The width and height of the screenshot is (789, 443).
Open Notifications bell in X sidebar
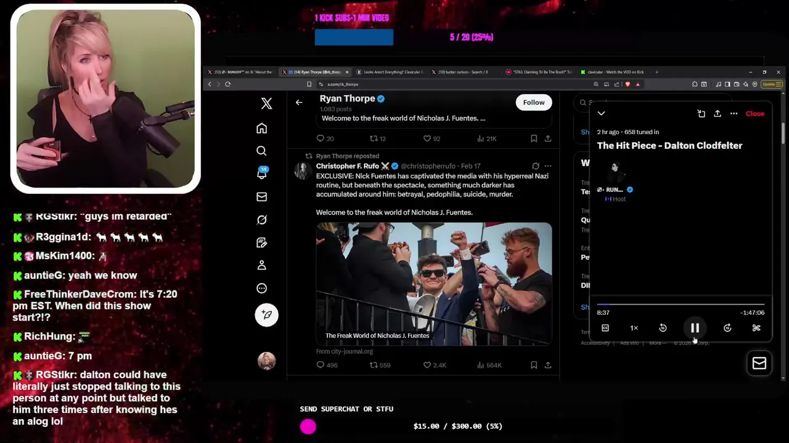261,174
